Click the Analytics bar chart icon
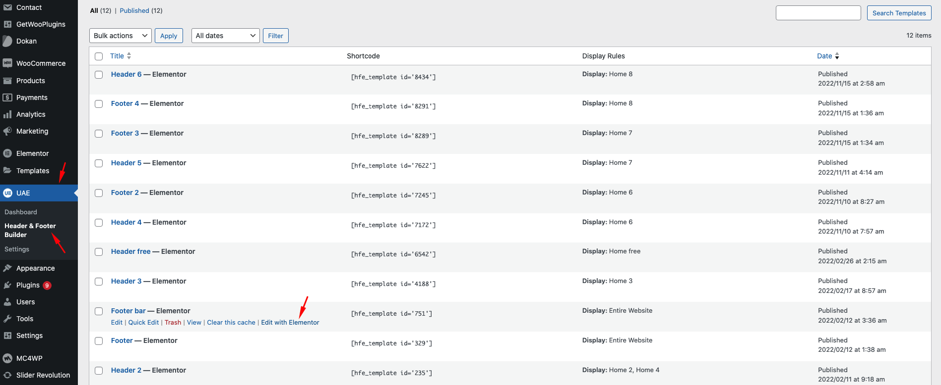The width and height of the screenshot is (941, 385). [7, 114]
